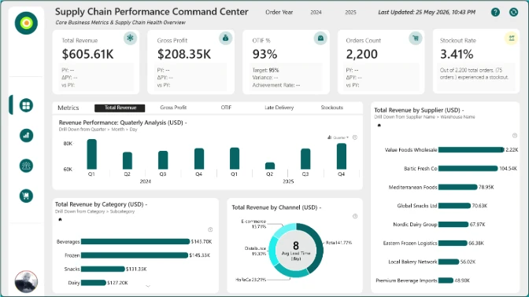
Task: Open the warning alerts sidebar page
Action: [26, 166]
